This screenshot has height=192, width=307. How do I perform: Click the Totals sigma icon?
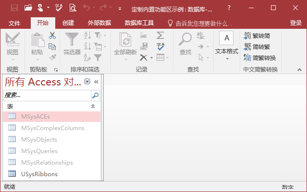[160, 36]
